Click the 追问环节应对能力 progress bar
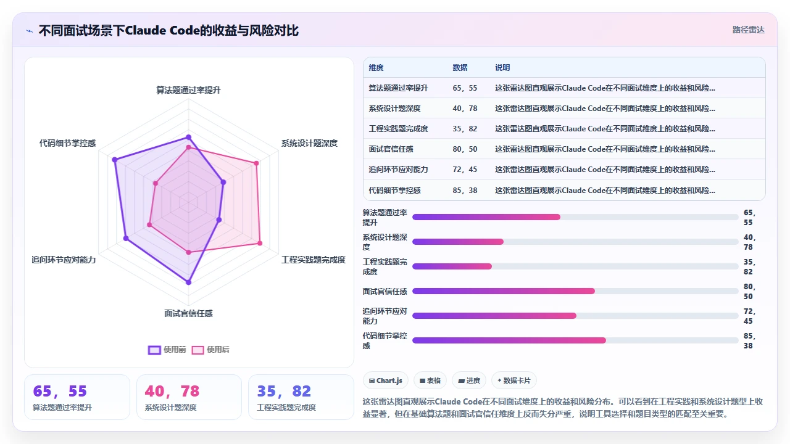Screen dimensions: 790x444 coord(575,316)
